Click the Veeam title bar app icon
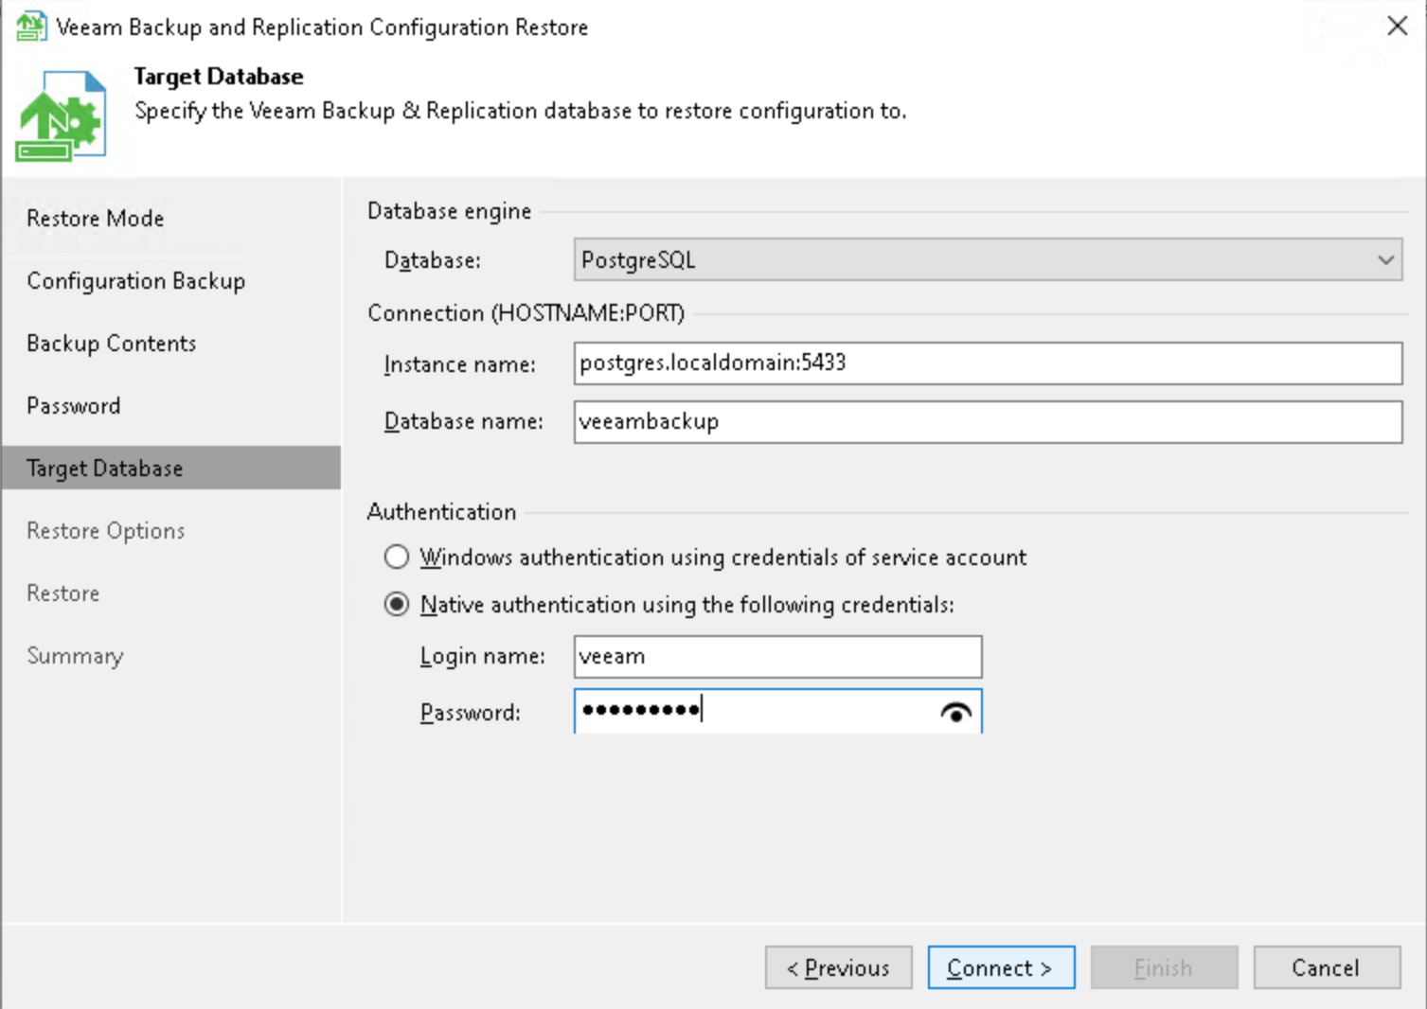The height and width of the screenshot is (1009, 1427). pos(30,26)
